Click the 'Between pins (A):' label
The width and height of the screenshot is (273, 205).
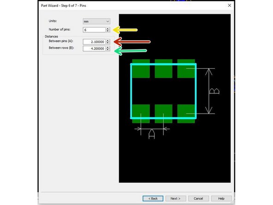pyautogui.click(x=61, y=41)
